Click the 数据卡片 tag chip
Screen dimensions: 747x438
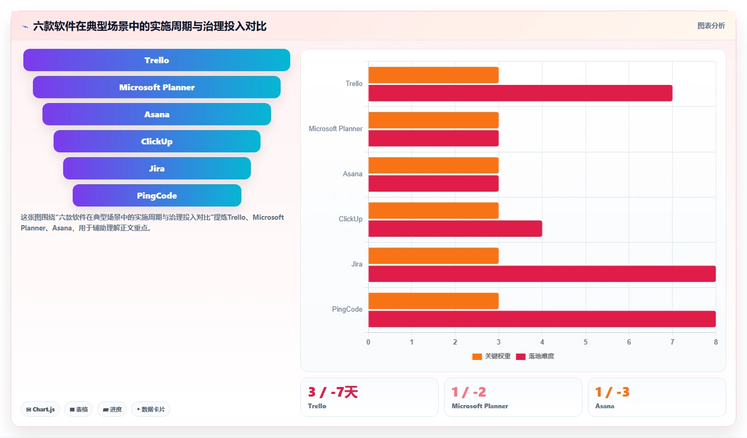(151, 409)
